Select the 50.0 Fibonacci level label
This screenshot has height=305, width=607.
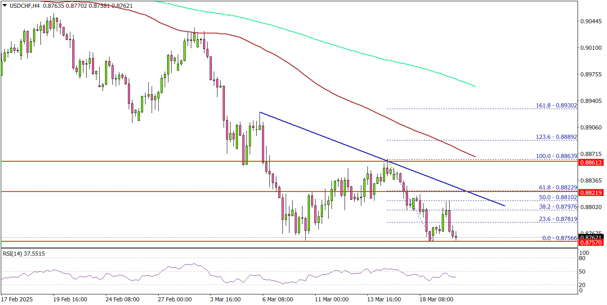click(x=558, y=197)
